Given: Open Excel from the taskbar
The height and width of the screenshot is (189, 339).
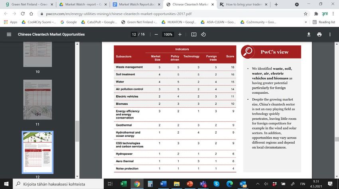Looking at the screenshot, I should click(x=124, y=184).
